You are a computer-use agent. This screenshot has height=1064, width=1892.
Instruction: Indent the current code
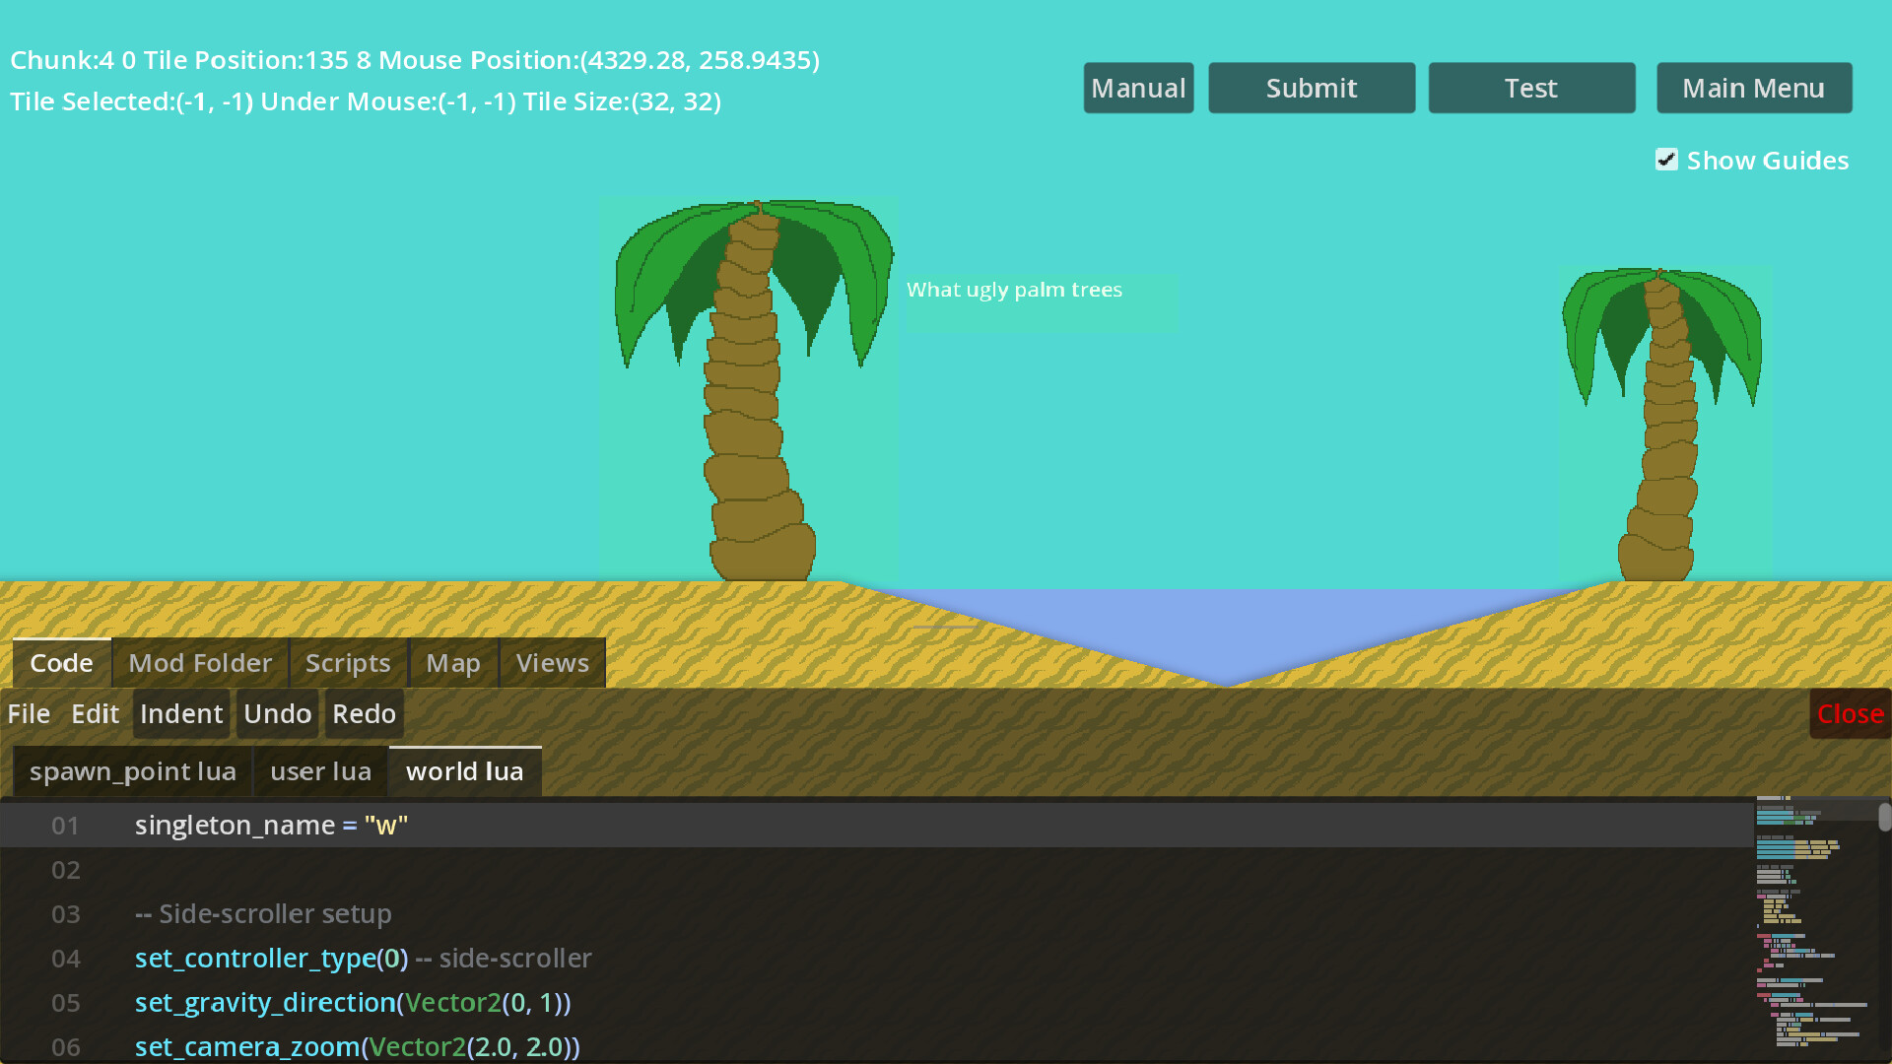point(181,713)
